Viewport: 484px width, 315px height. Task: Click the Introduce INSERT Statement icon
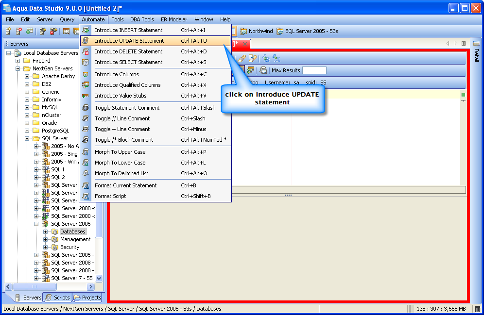tap(86, 30)
